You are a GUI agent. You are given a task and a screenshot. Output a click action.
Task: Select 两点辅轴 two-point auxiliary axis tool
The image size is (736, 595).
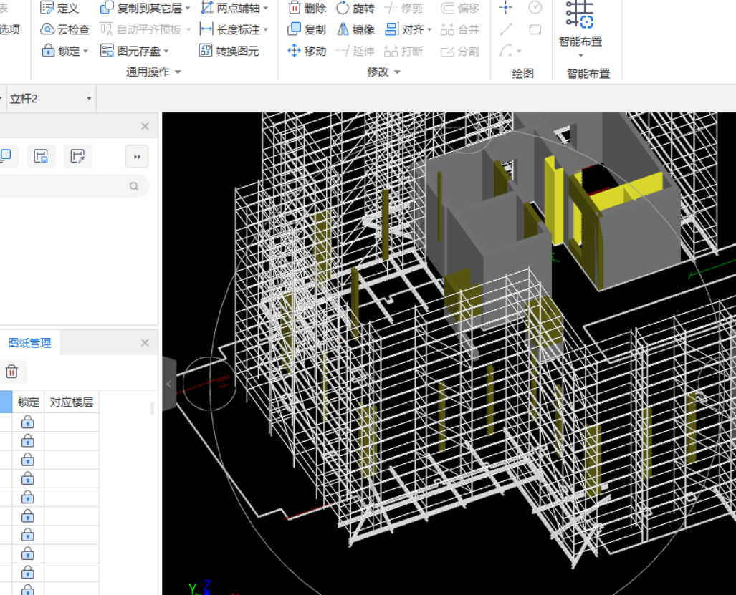coord(230,8)
